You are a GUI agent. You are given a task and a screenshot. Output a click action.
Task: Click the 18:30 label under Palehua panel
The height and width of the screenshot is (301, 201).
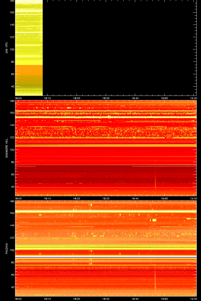106,299
